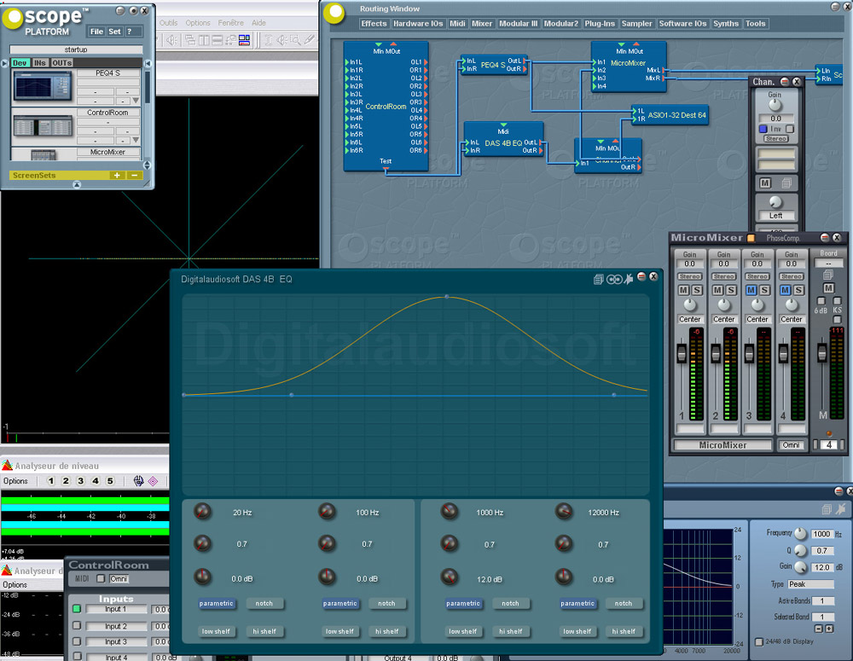Enable the 24/48 dB Display checkbox
The image size is (853, 661).
[759, 642]
